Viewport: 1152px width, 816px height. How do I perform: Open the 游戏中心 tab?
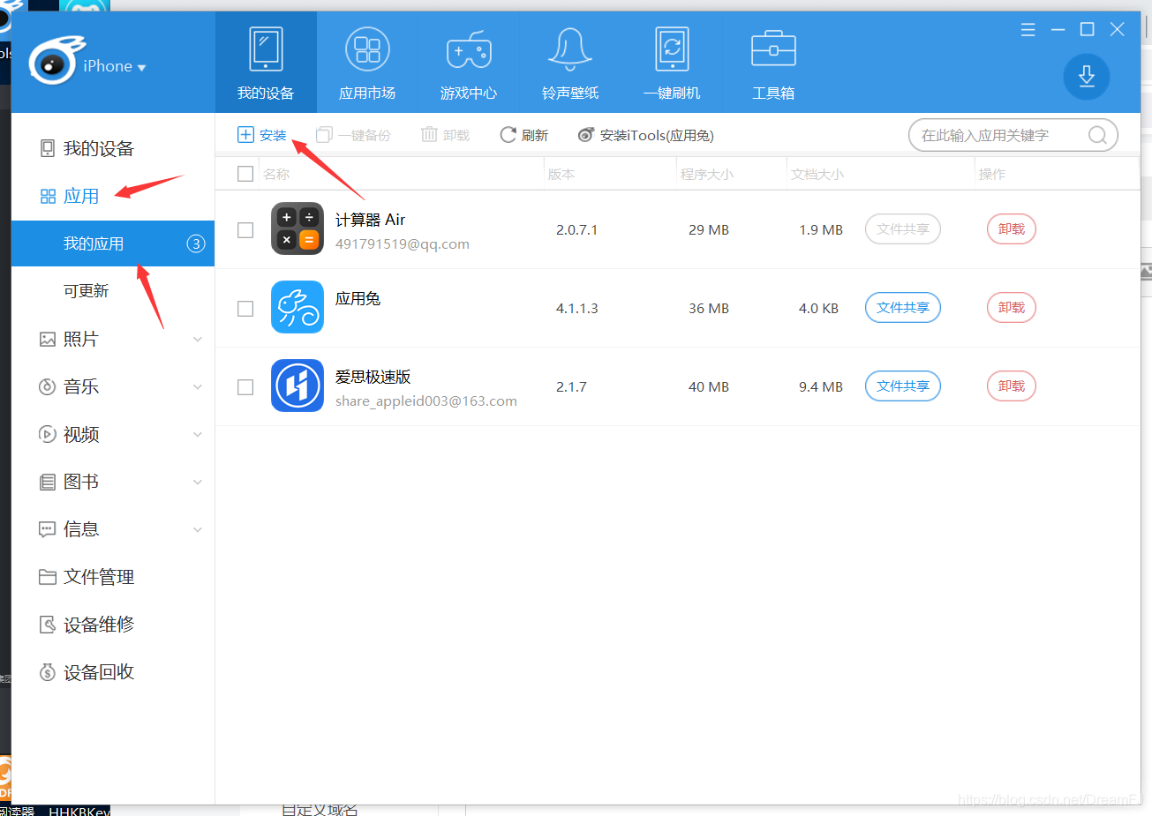coord(469,63)
